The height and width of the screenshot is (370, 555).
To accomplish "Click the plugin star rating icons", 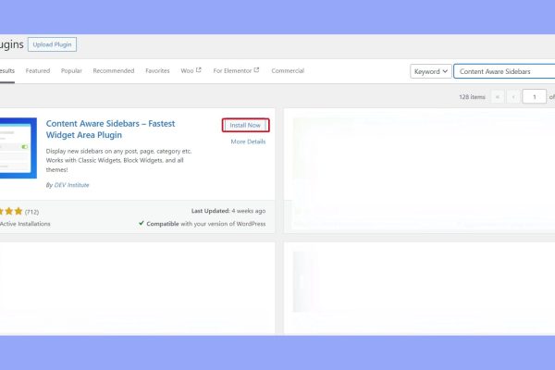I will pos(11,211).
